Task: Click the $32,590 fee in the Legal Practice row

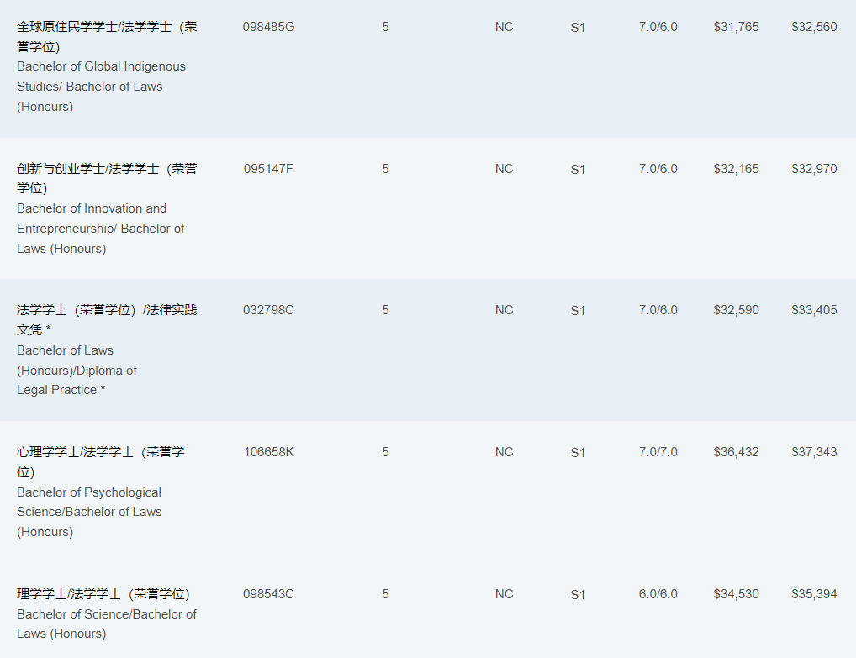Action: point(736,310)
